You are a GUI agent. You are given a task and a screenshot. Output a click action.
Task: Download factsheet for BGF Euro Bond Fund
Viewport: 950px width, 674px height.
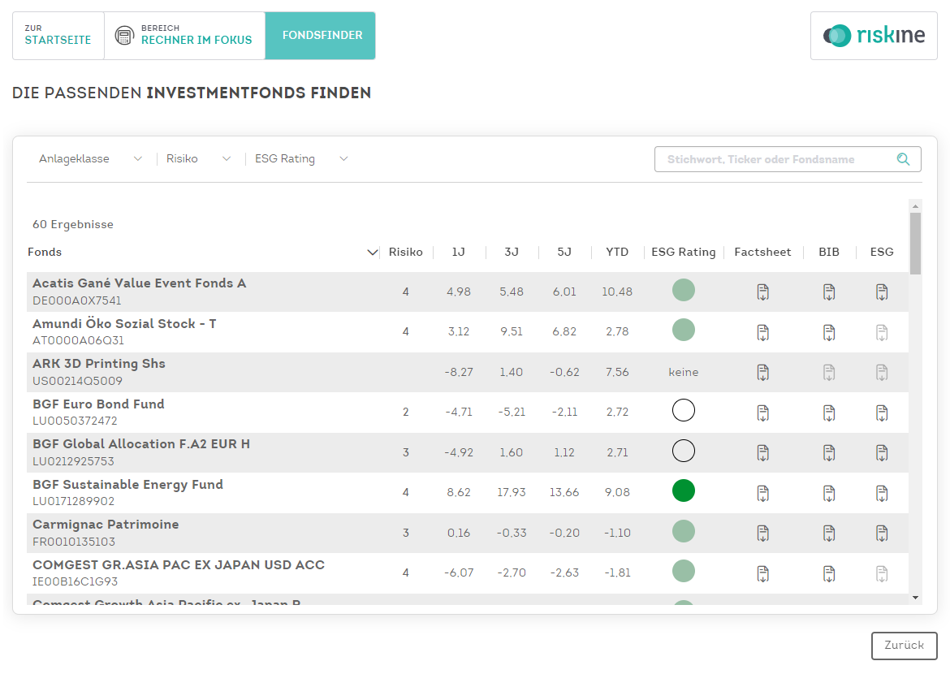click(x=762, y=413)
